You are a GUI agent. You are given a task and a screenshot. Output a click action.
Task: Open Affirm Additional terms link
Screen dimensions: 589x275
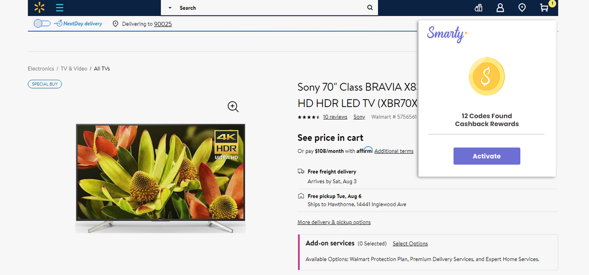pyautogui.click(x=394, y=151)
